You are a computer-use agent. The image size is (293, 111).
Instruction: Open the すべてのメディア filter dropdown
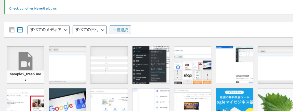pyautogui.click(x=49, y=30)
